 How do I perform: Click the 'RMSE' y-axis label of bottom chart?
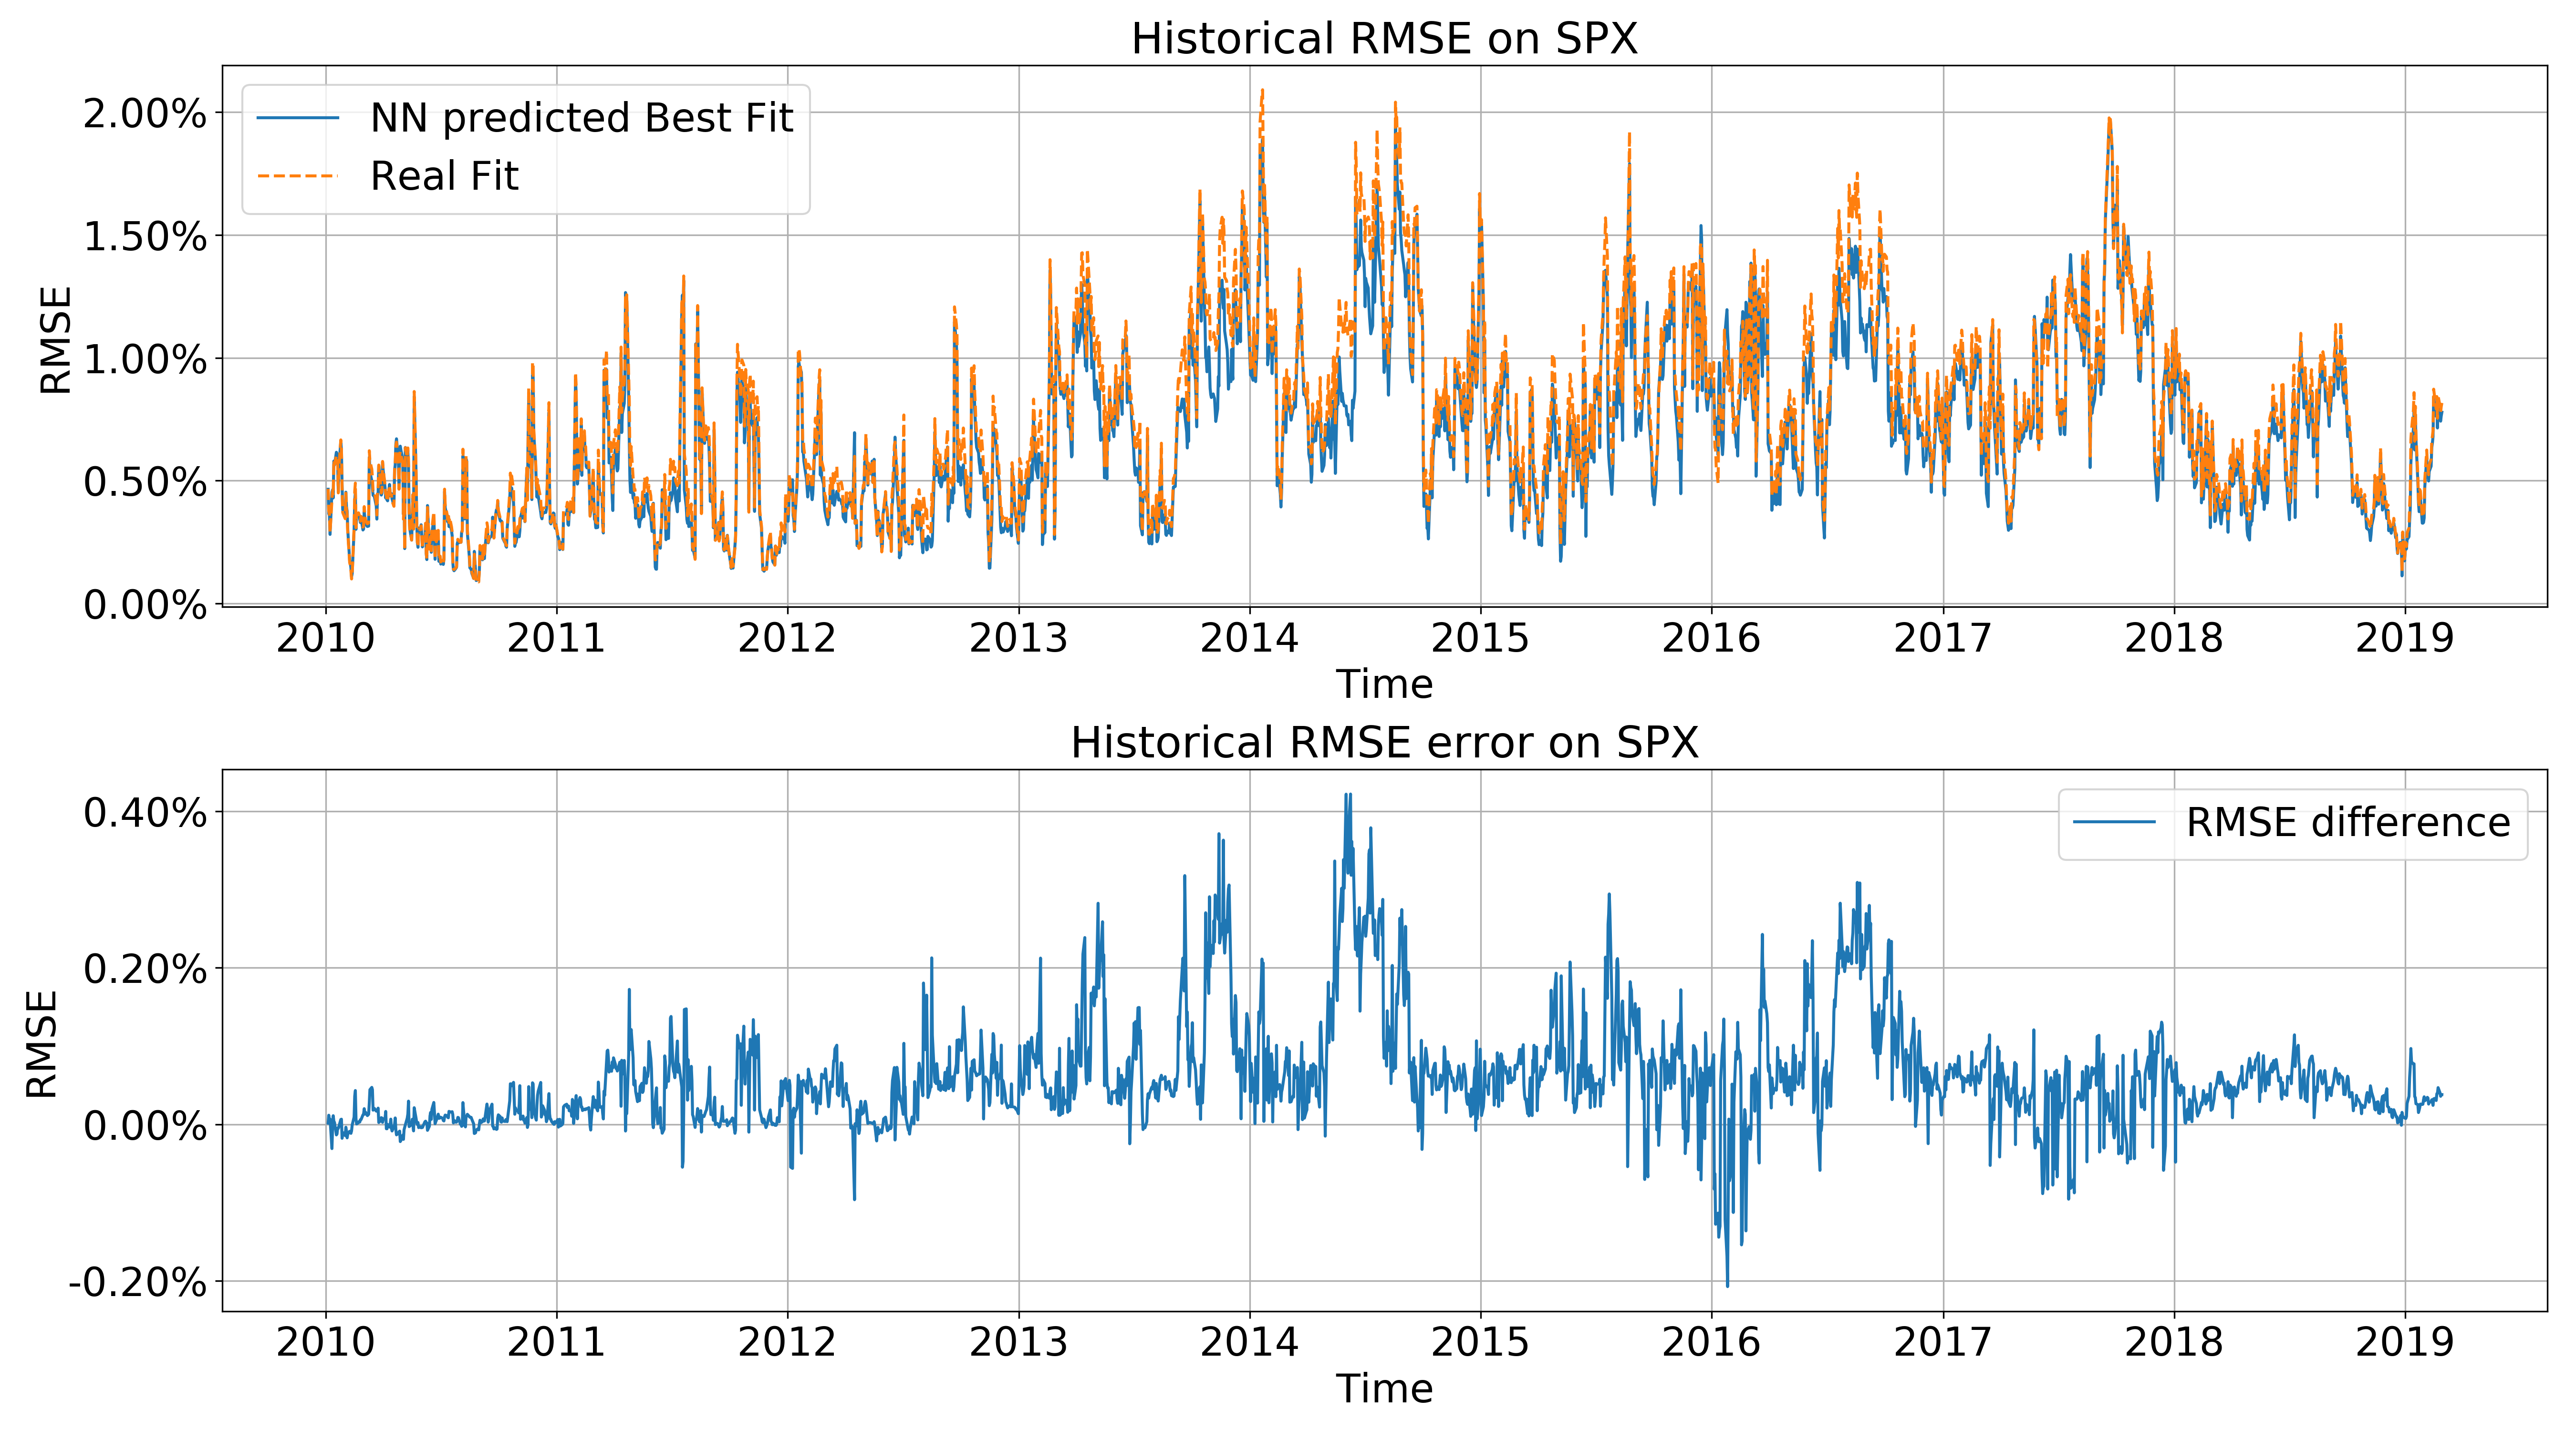pos(42,1044)
